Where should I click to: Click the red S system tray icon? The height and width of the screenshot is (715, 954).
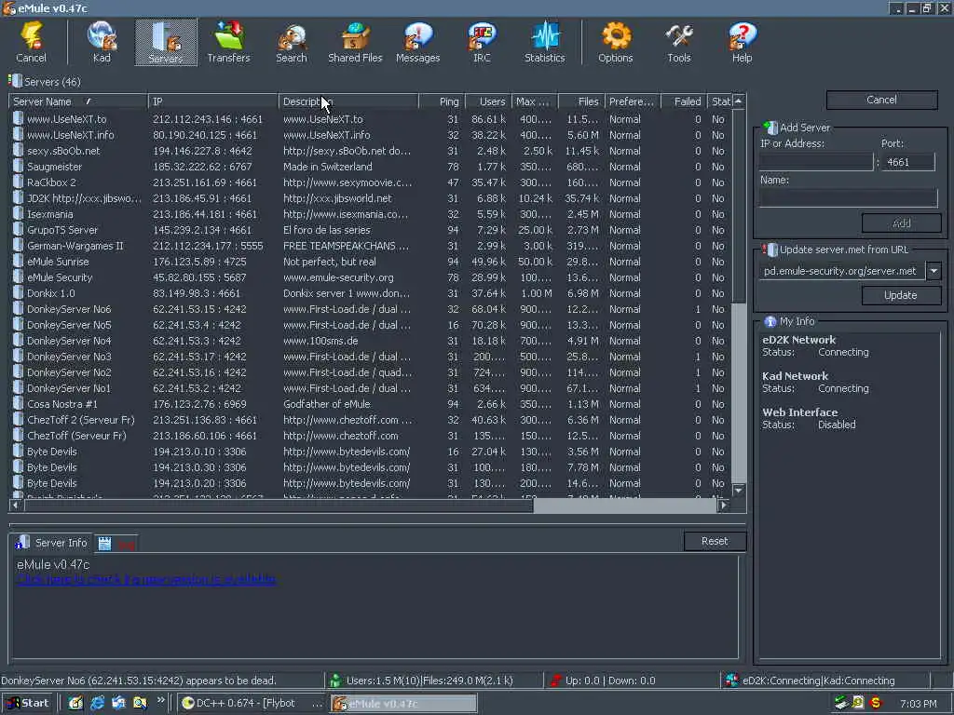(x=876, y=703)
